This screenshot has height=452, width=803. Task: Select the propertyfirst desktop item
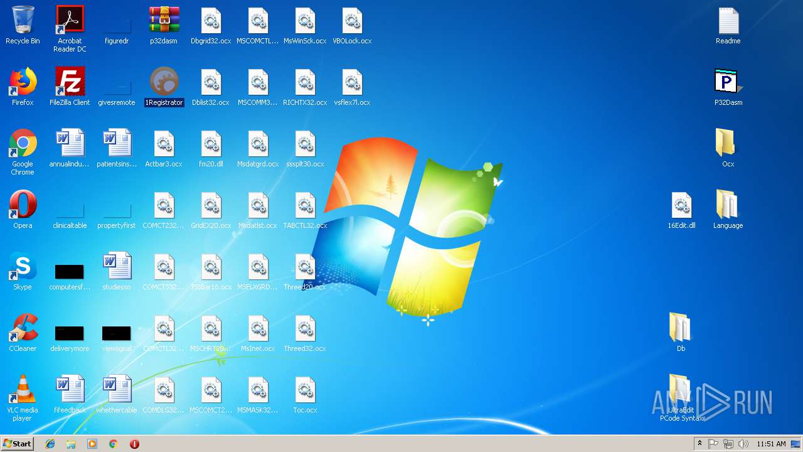pos(117,210)
